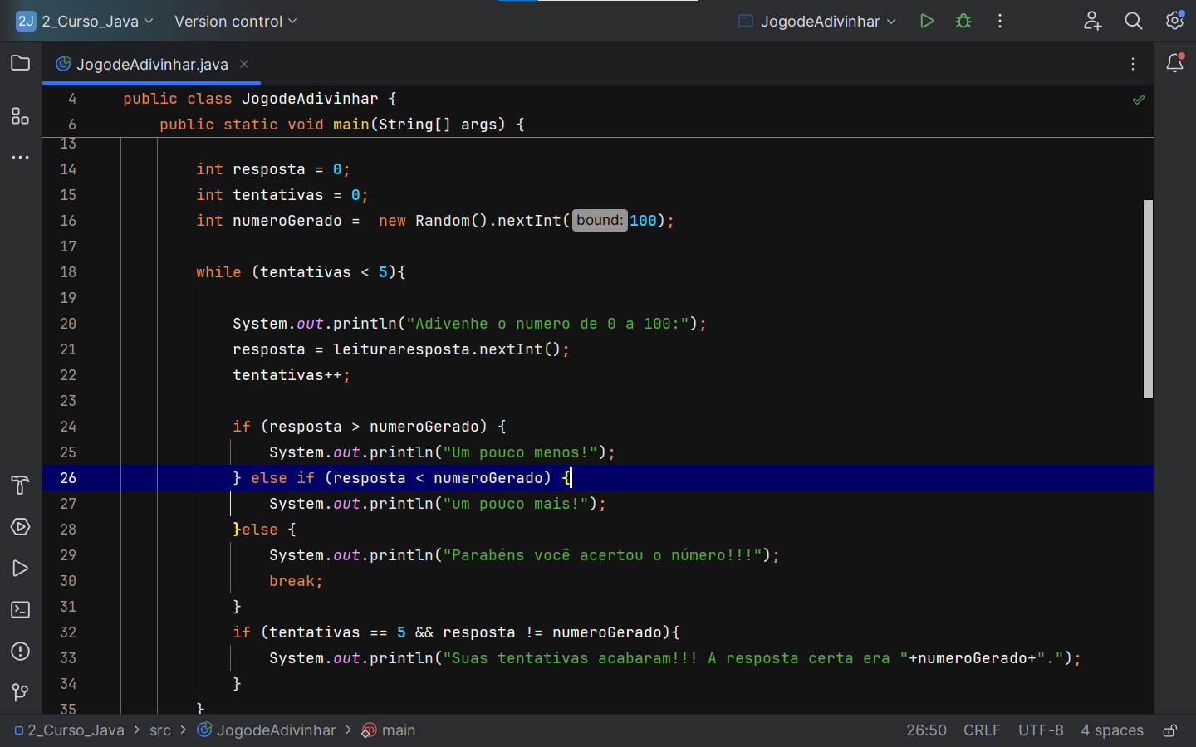Open the Problems tool window
Viewport: 1196px width, 747px height.
tap(21, 652)
